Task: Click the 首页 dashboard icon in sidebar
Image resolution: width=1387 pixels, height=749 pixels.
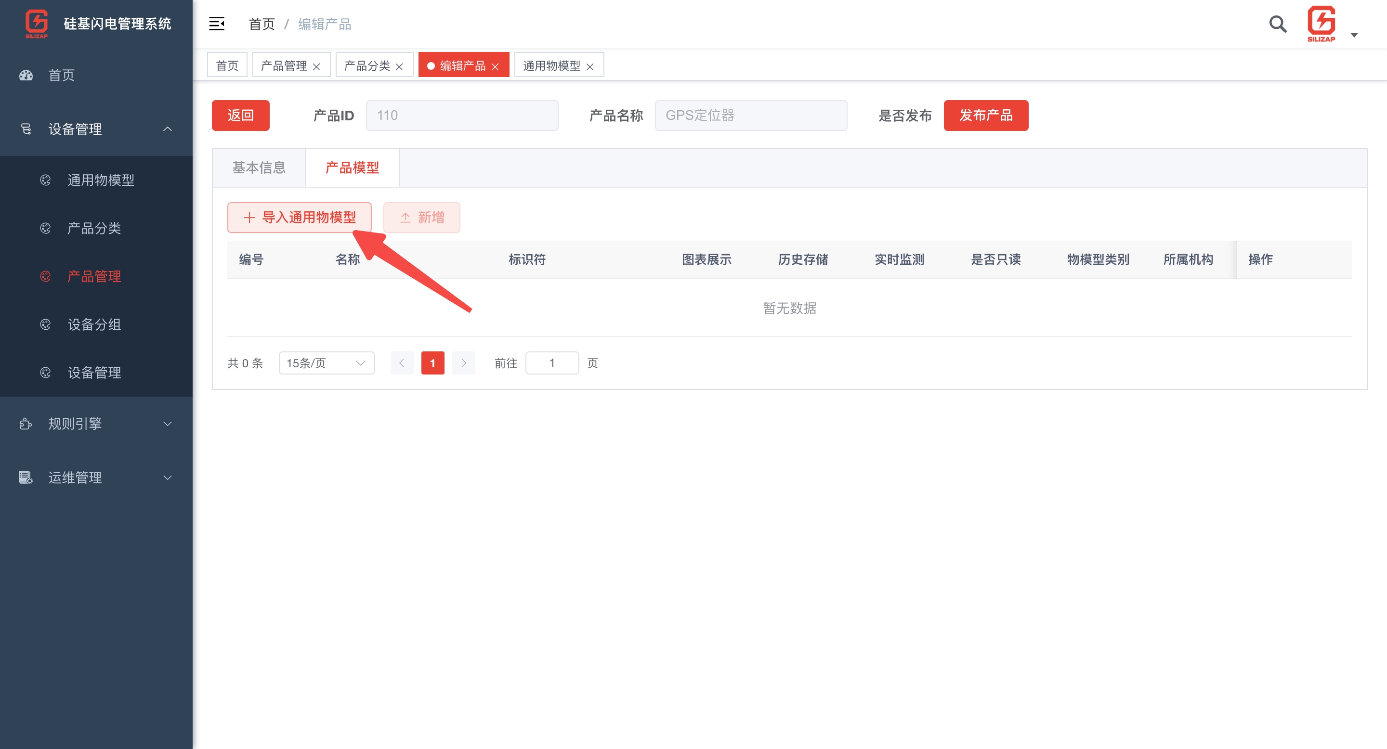Action: [x=26, y=75]
